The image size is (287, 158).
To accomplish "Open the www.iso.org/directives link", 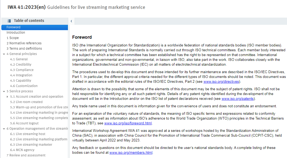I will tap(221, 82).
